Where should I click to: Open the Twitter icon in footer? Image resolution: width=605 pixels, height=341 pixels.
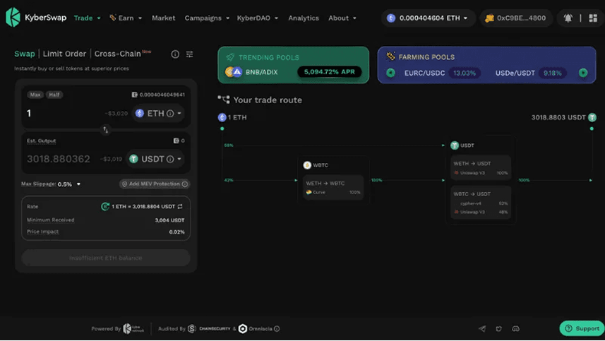pyautogui.click(x=499, y=329)
